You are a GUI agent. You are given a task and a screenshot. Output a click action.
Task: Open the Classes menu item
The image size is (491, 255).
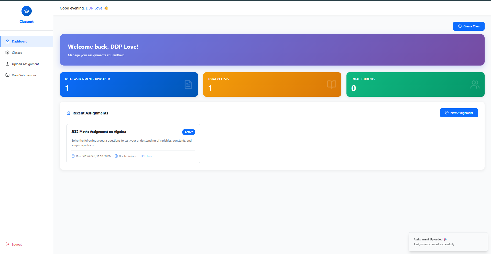coord(27,53)
